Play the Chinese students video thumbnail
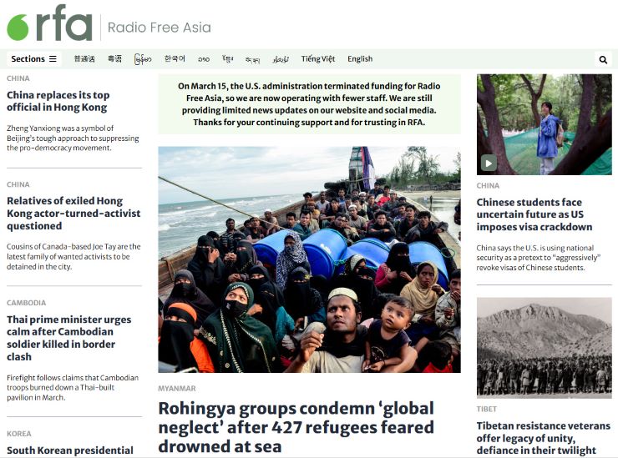The width and height of the screenshot is (618, 458). tap(489, 163)
